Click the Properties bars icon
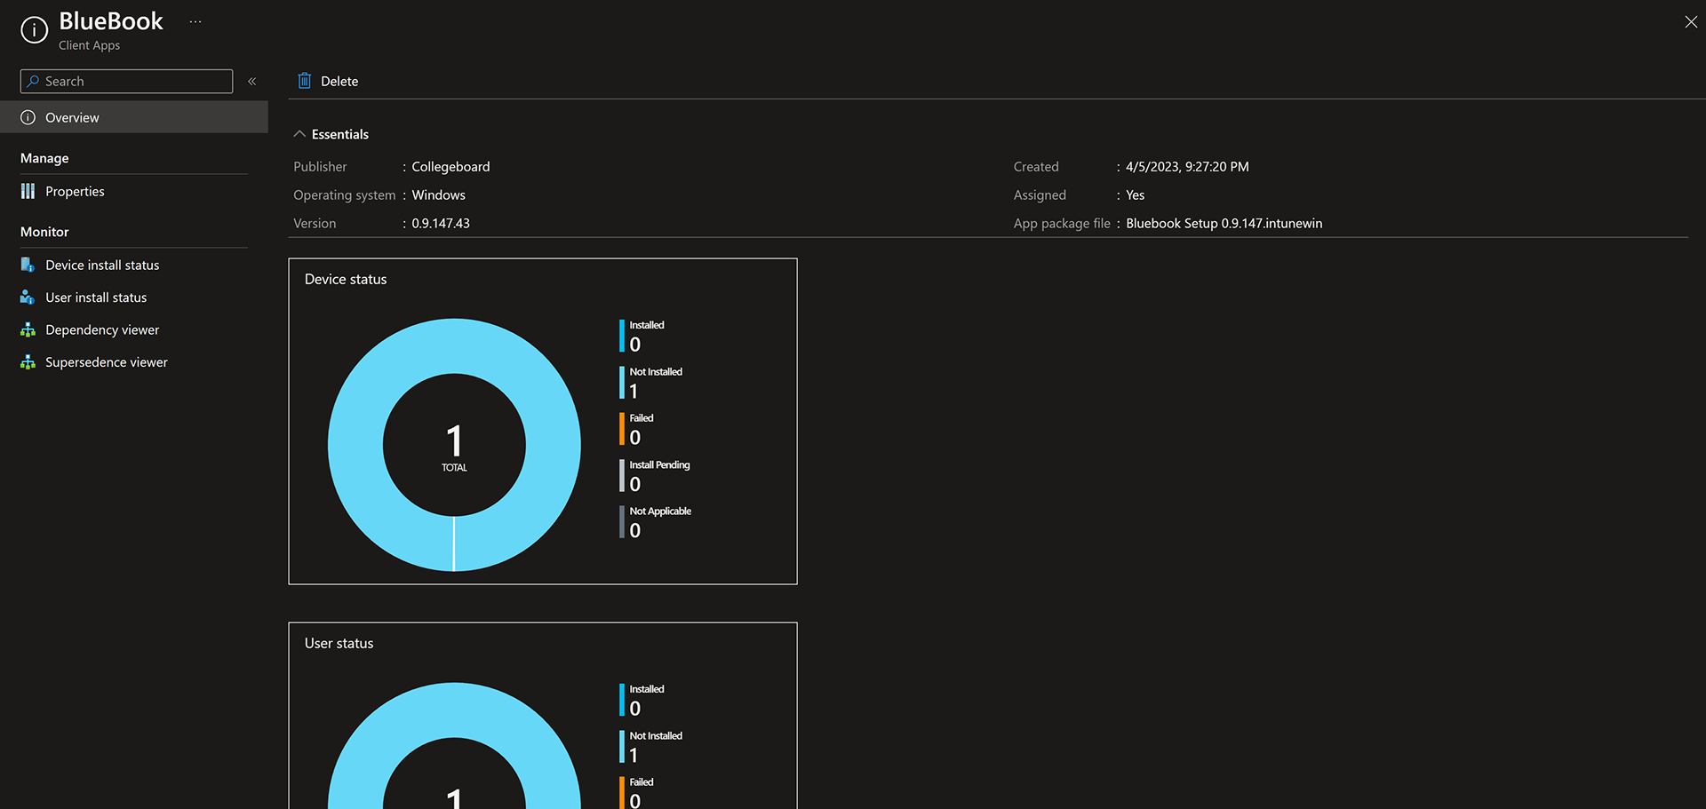1706x809 pixels. click(x=28, y=191)
